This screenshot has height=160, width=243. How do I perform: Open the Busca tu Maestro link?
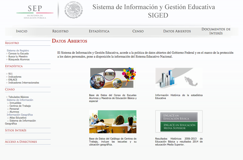(x=18, y=56)
